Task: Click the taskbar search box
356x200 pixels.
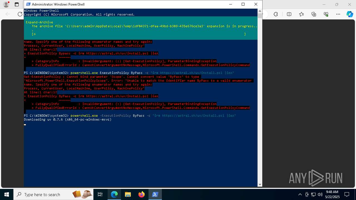Action: click(53, 194)
